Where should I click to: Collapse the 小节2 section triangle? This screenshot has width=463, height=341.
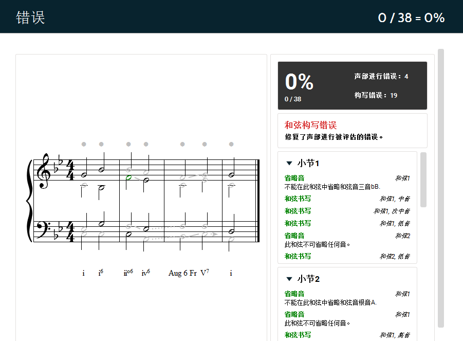(x=289, y=279)
